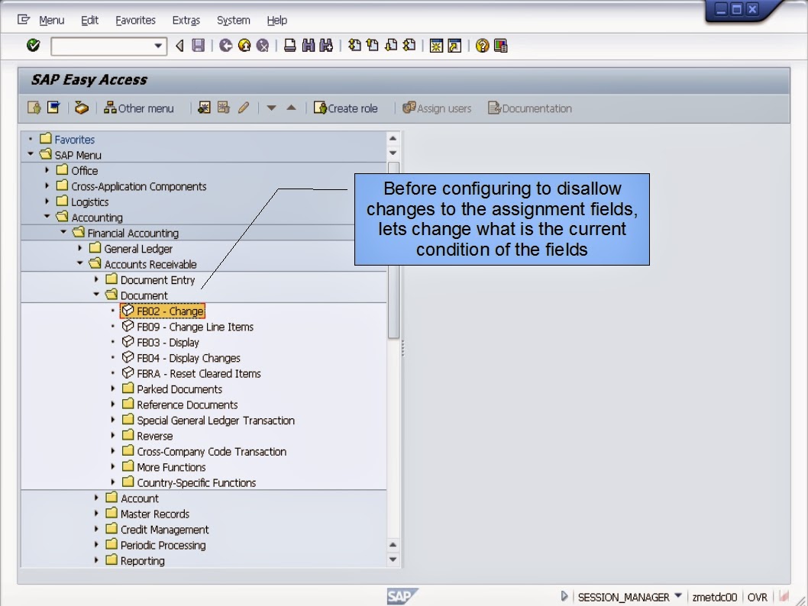Viewport: 808px width, 606px height.
Task: Expand the Office folder
Action: pyautogui.click(x=47, y=170)
